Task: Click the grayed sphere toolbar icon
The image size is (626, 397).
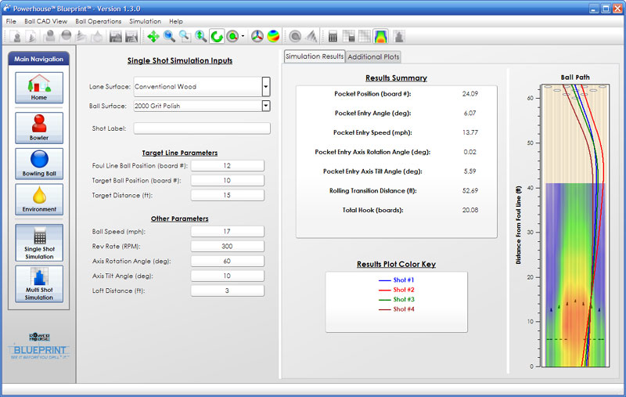Action: tap(66, 37)
